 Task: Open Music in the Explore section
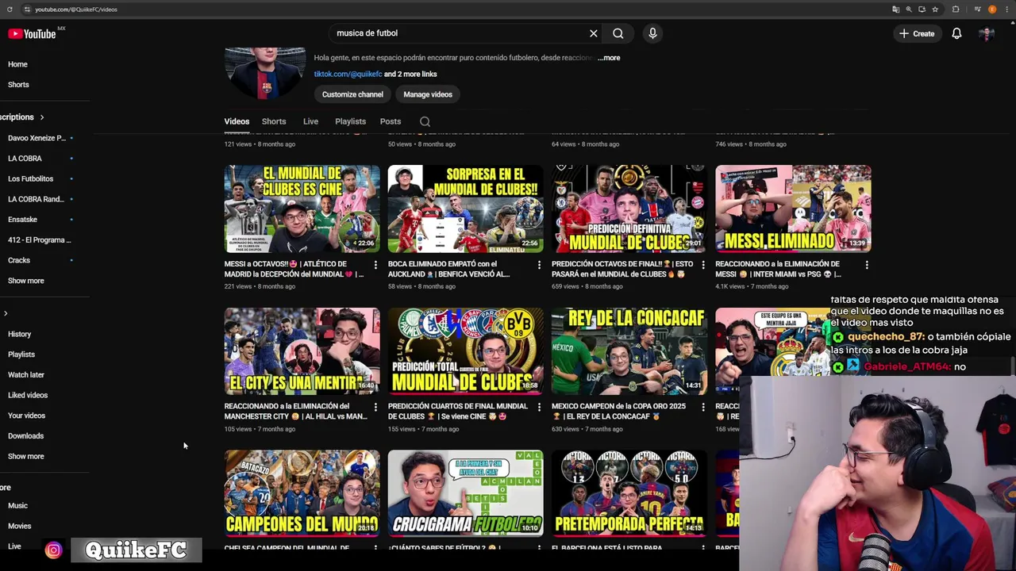click(x=17, y=506)
